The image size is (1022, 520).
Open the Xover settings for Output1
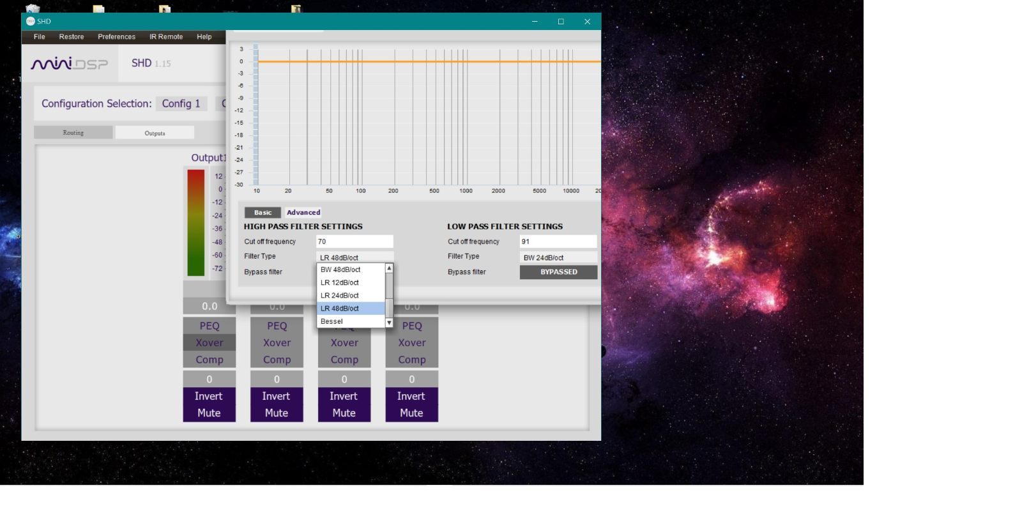click(x=210, y=342)
